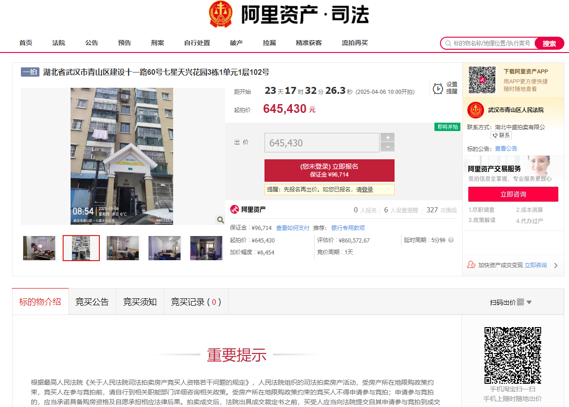Screen dimensions: 569x407
Task: Increase the bid with the plus button
Action: tap(388, 138)
